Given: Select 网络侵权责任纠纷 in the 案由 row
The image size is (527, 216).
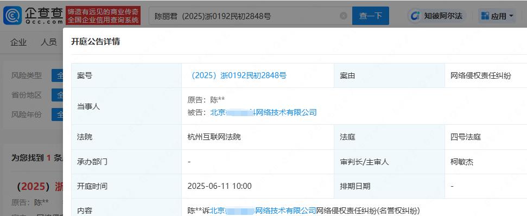Looking at the screenshot, I should [481, 75].
